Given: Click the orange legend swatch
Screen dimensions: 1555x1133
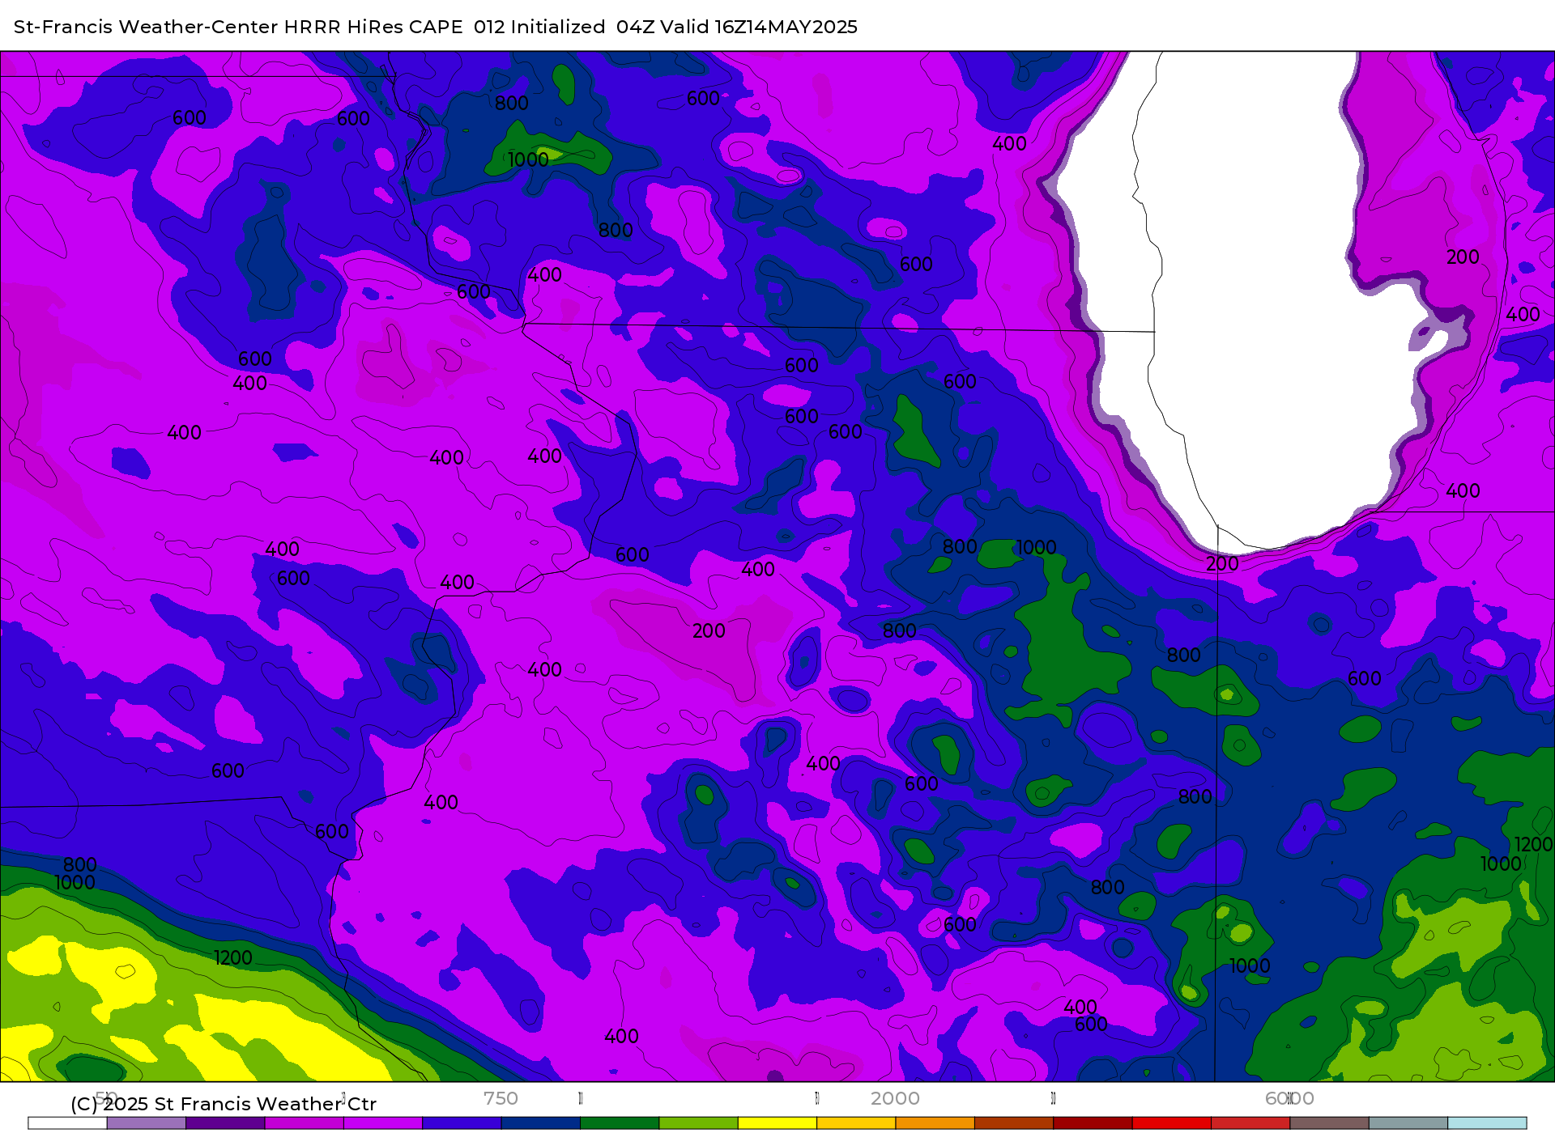Looking at the screenshot, I should (x=935, y=1123).
